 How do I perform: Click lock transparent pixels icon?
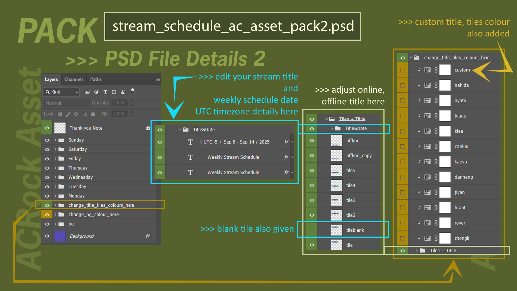pyautogui.click(x=60, y=114)
